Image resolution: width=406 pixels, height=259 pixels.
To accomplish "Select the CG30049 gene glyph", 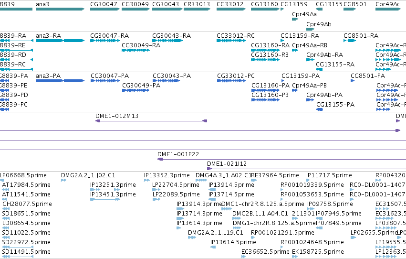I will pos(135,9).
